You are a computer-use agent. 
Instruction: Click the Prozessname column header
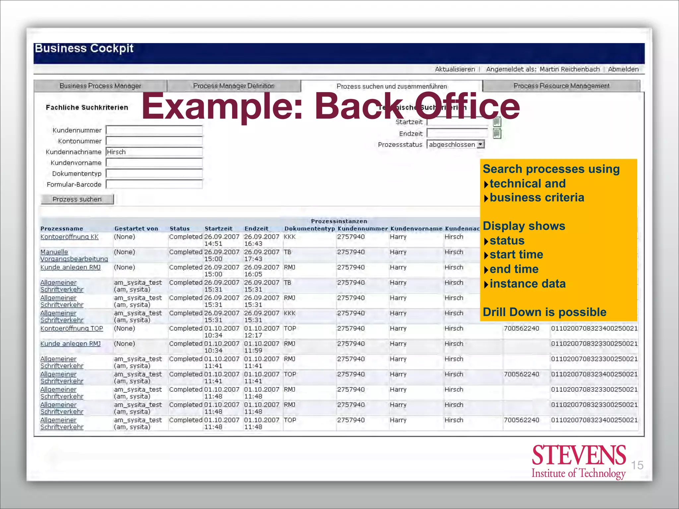click(x=62, y=229)
